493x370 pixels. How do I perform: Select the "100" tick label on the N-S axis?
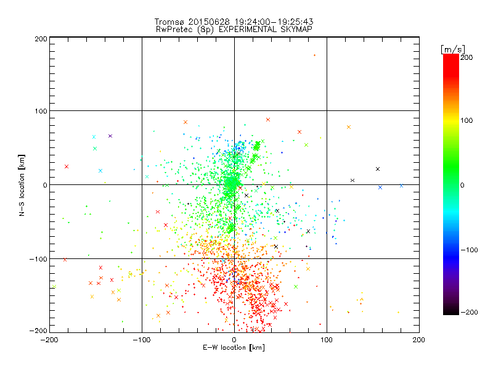(x=41, y=111)
